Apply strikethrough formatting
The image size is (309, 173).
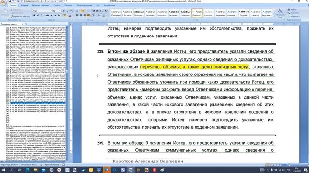click(x=47, y=15)
